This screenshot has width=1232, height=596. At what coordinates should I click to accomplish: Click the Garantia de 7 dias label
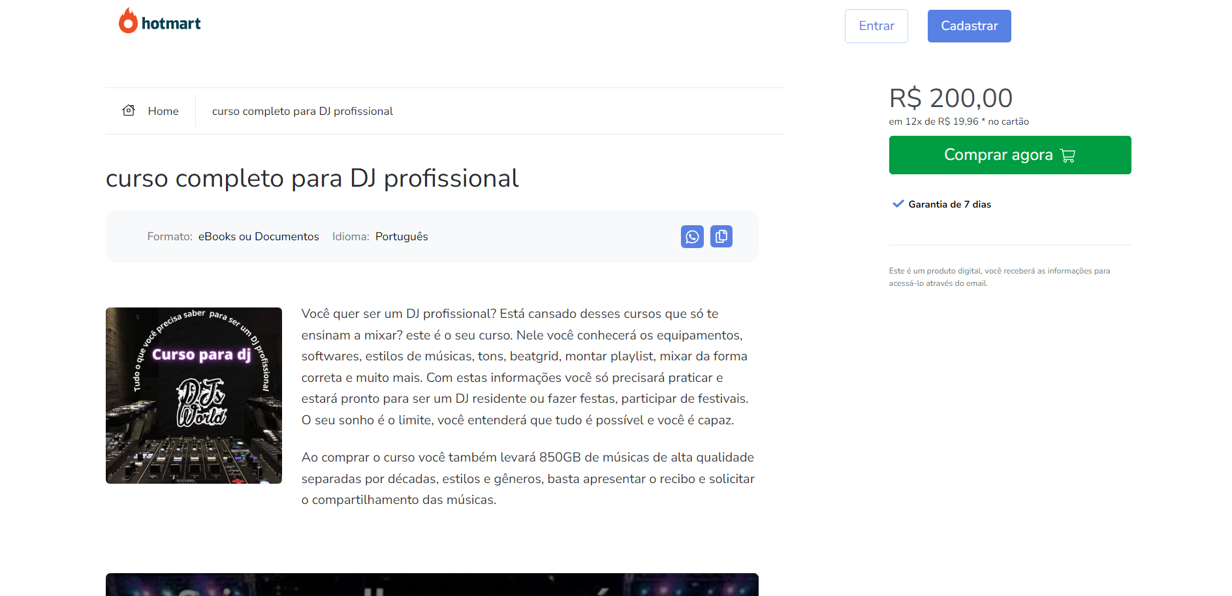(949, 204)
